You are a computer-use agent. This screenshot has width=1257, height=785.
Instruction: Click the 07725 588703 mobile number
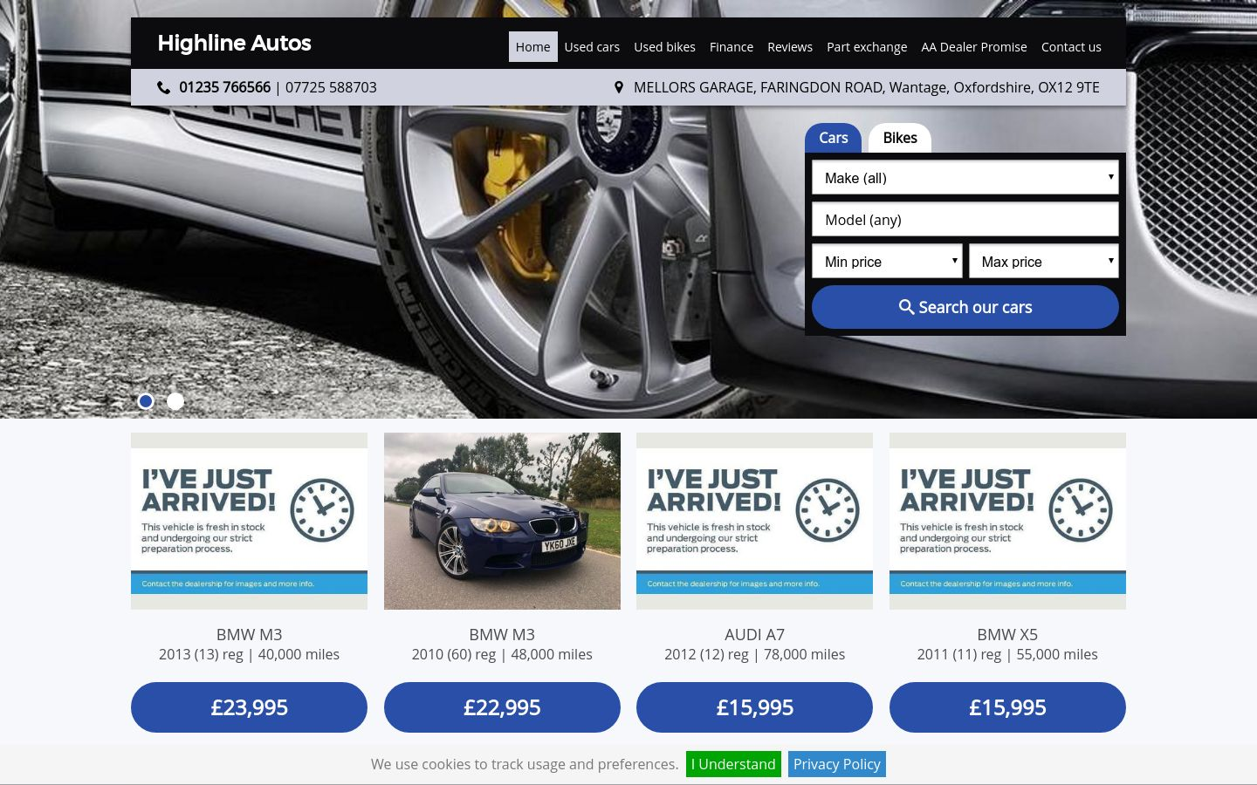click(x=331, y=87)
